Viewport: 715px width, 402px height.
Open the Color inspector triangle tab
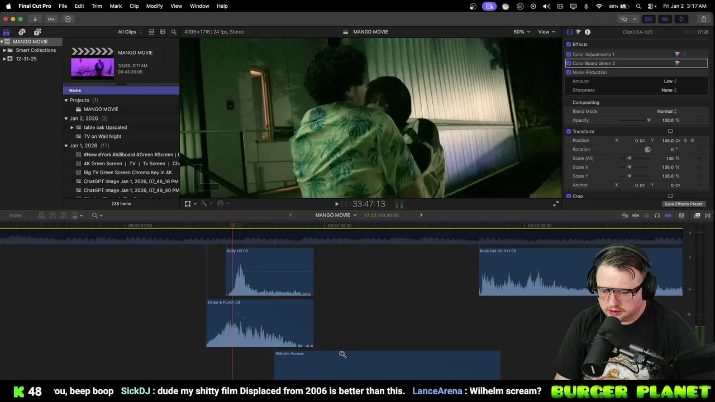pyautogui.click(x=579, y=32)
